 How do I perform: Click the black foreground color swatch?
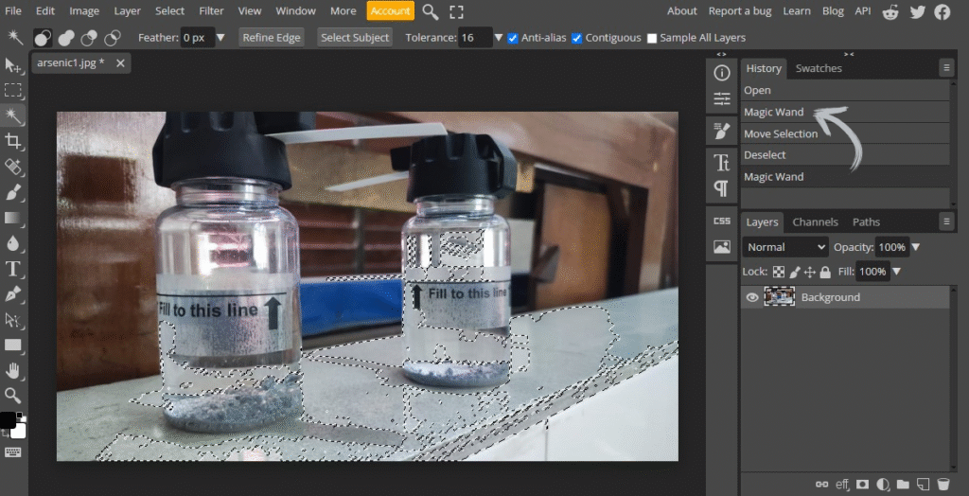[x=8, y=419]
